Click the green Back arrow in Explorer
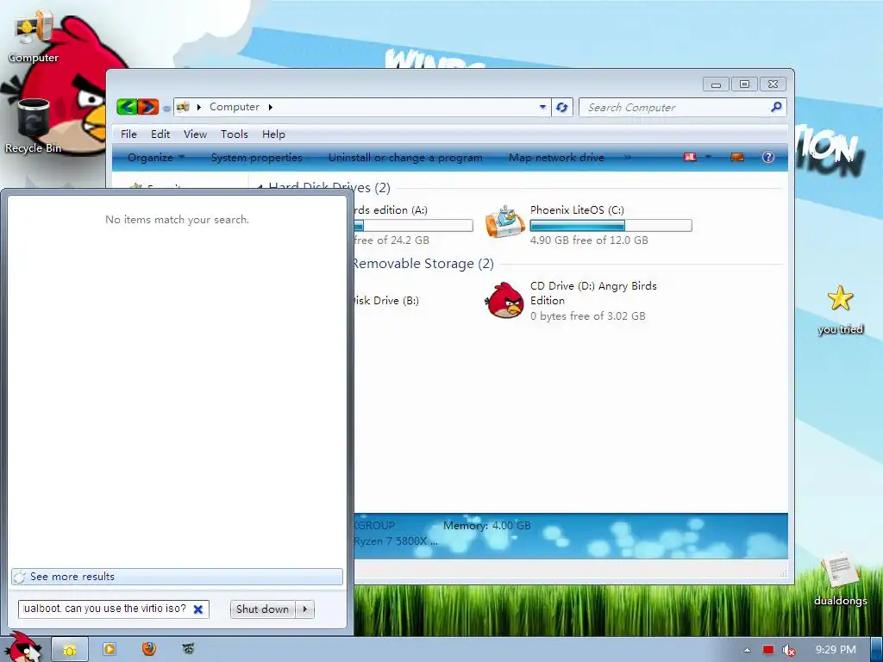 click(x=128, y=106)
